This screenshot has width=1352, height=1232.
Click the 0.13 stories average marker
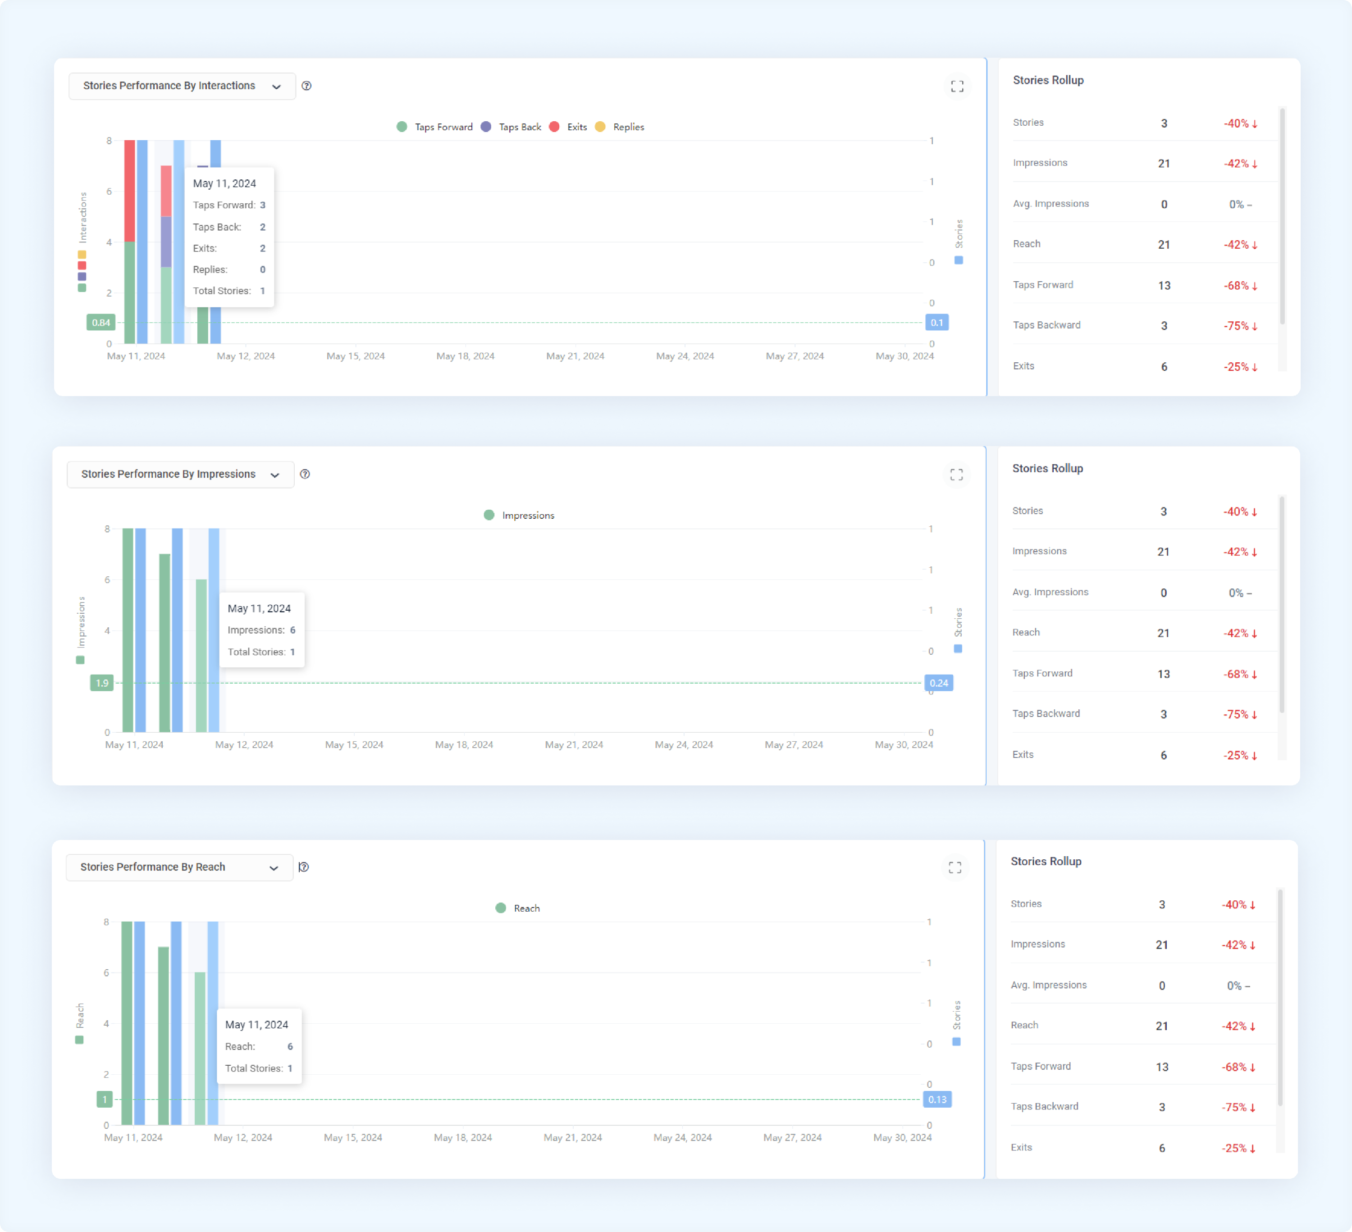pos(937,1099)
